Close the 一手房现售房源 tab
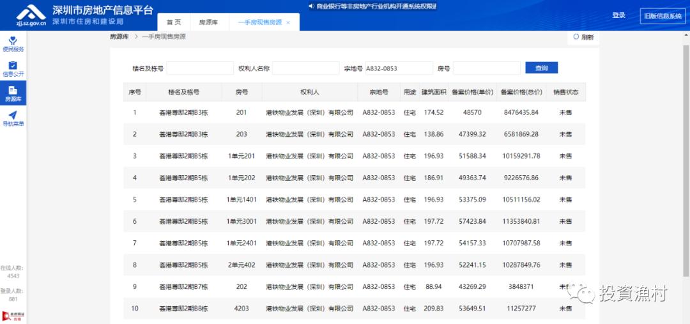The height and width of the screenshot is (324, 690). pos(288,22)
